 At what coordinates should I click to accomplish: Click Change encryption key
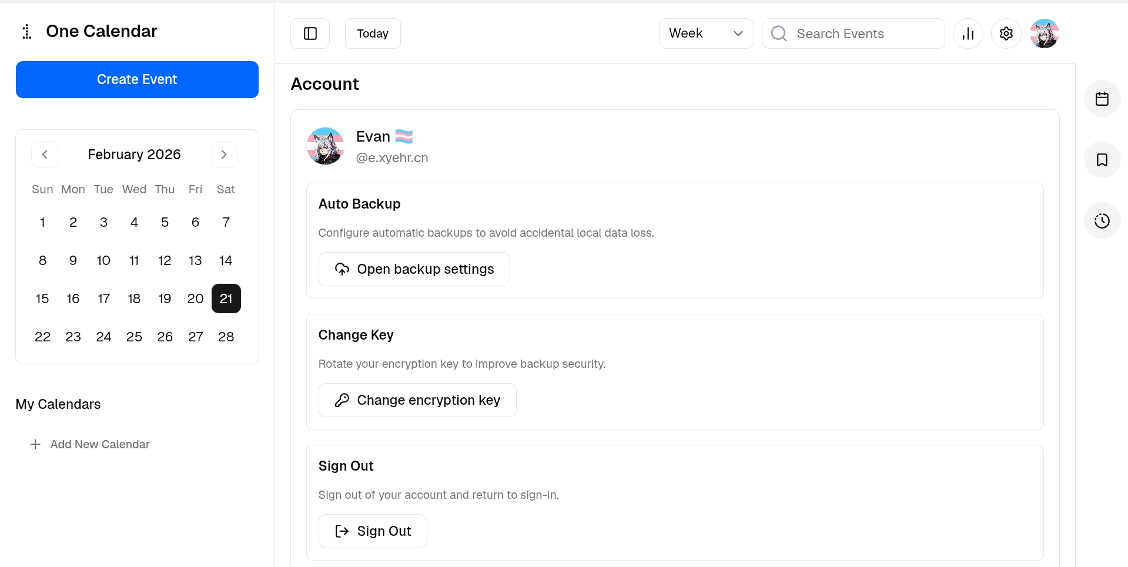(417, 400)
